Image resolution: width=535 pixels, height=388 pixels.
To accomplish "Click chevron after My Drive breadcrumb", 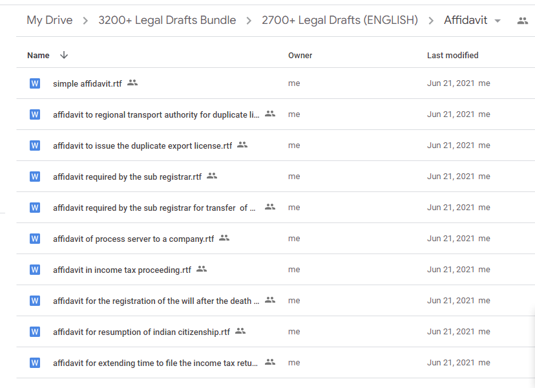I will 85,21.
